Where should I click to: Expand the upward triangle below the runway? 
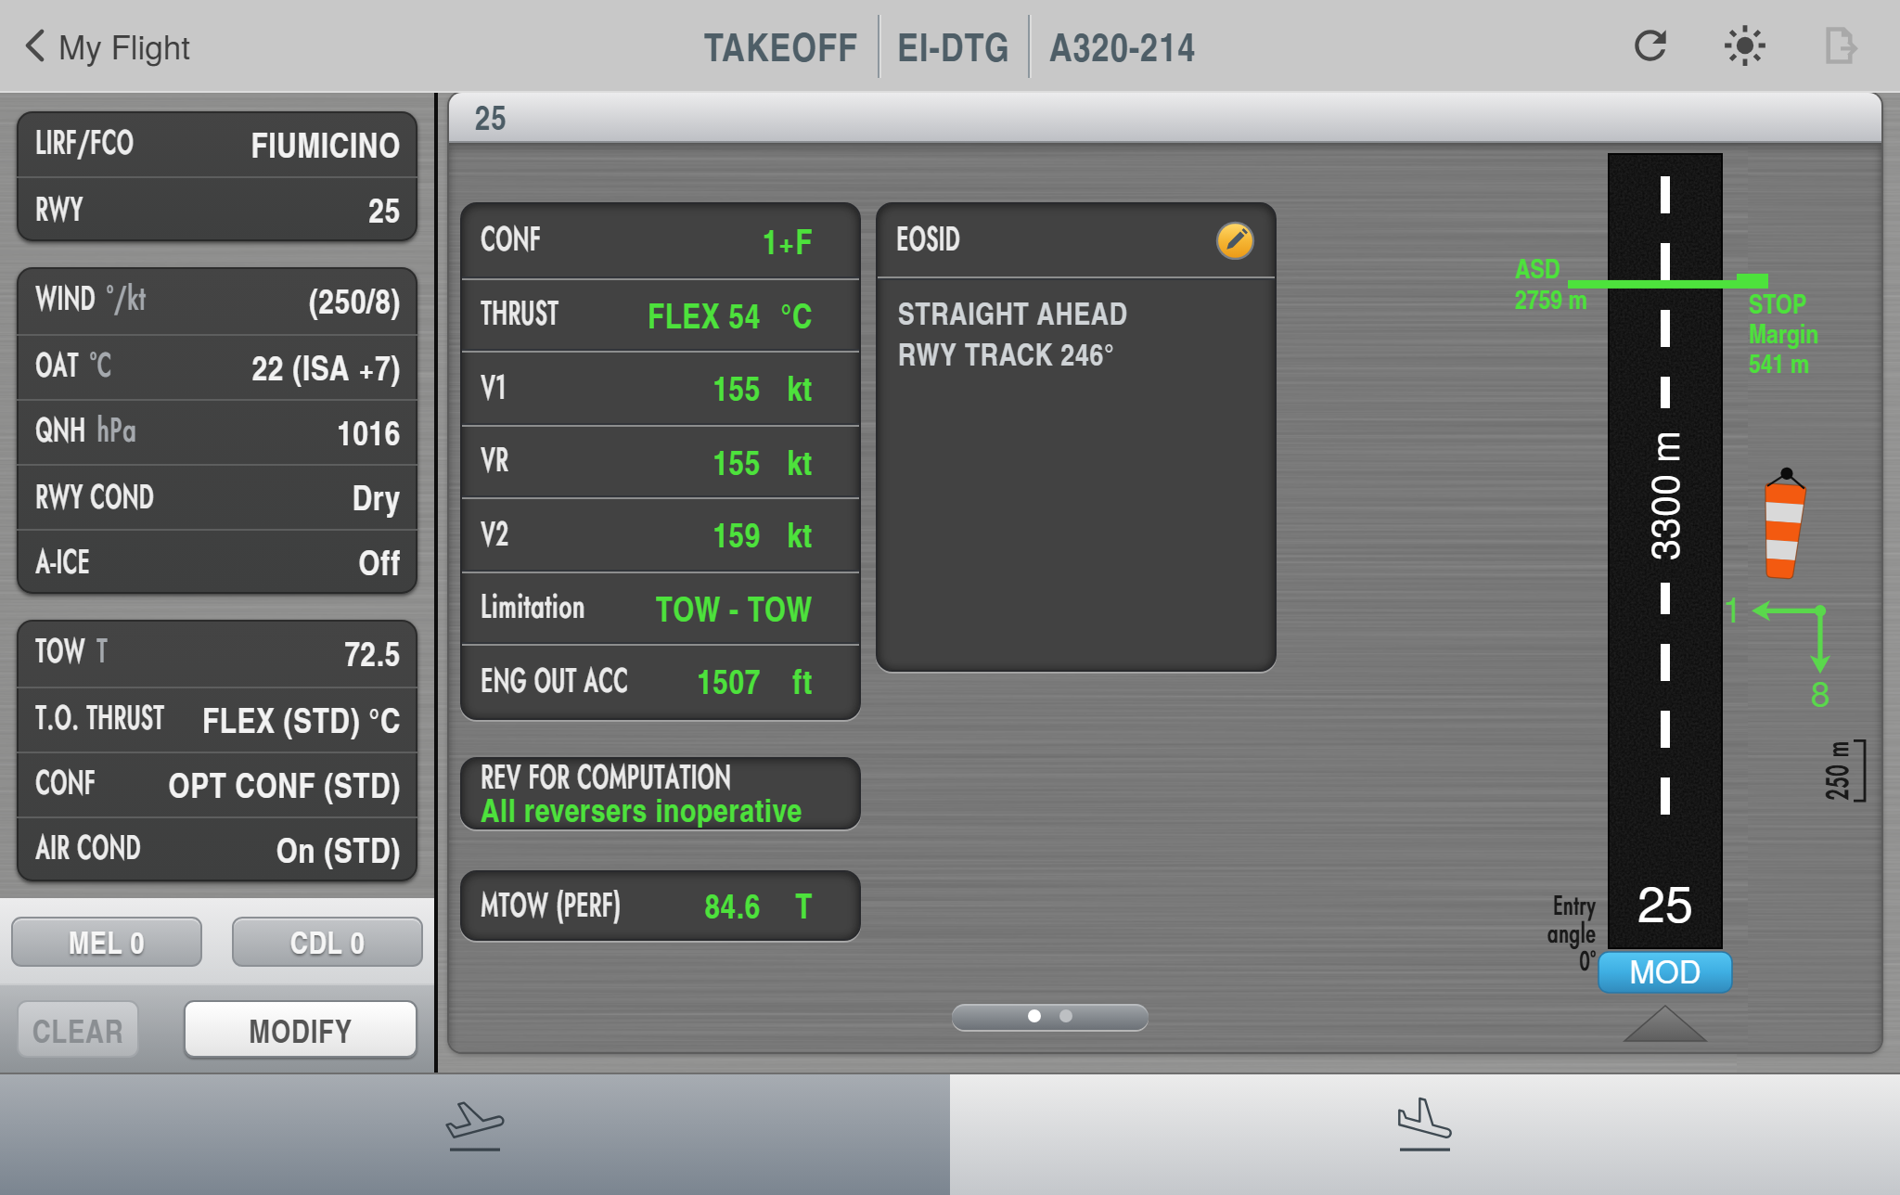pos(1664,1023)
